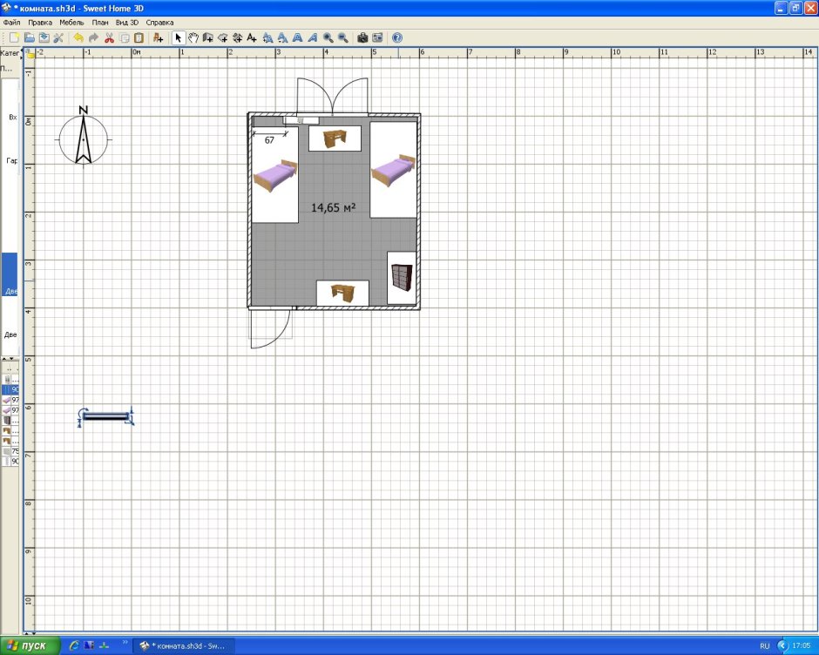Screen dimensions: 819x655
Task: Select the Create rooms tool
Action: pos(223,37)
